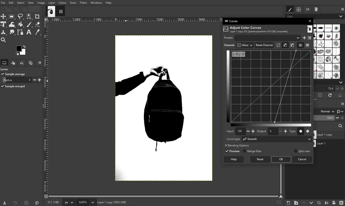Click the Reset button in Curves
Image resolution: width=345 pixels, height=206 pixels.
coord(260,159)
